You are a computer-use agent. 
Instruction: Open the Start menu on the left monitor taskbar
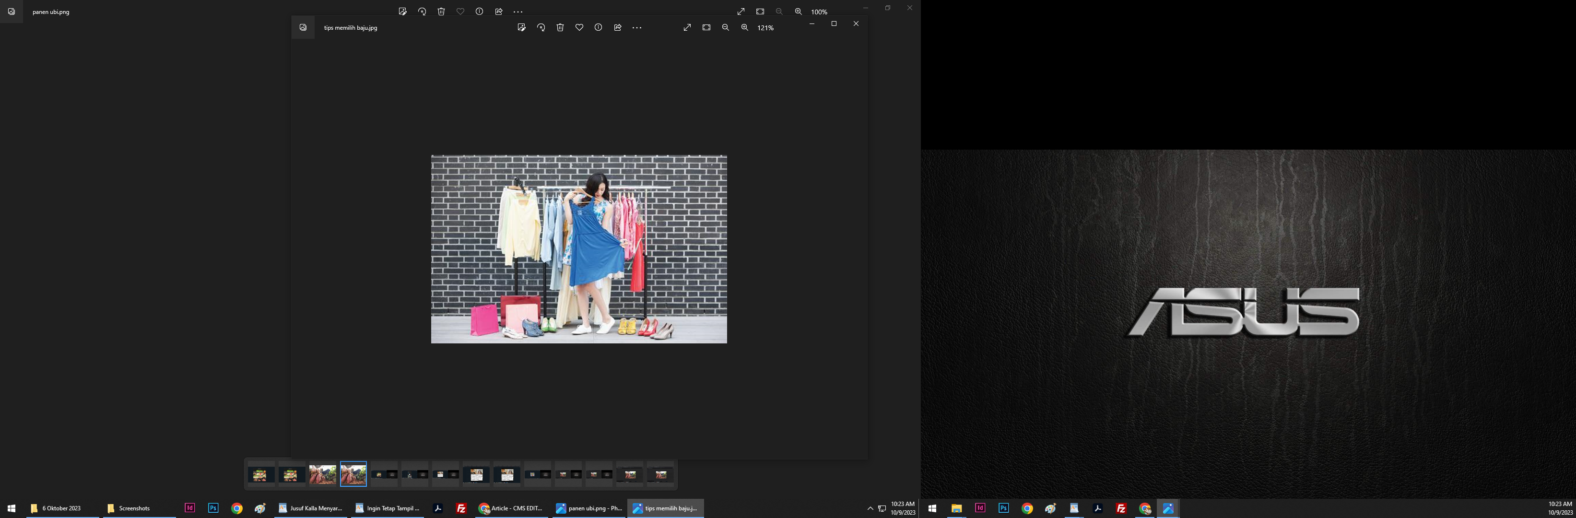click(11, 508)
